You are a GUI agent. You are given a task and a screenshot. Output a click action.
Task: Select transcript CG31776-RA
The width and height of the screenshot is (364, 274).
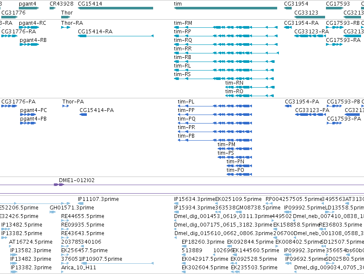[9, 36]
